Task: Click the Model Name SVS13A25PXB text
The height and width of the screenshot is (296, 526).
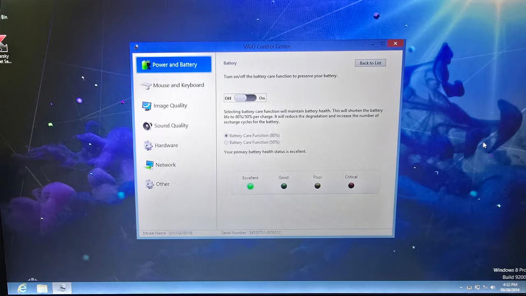Action: (168, 233)
